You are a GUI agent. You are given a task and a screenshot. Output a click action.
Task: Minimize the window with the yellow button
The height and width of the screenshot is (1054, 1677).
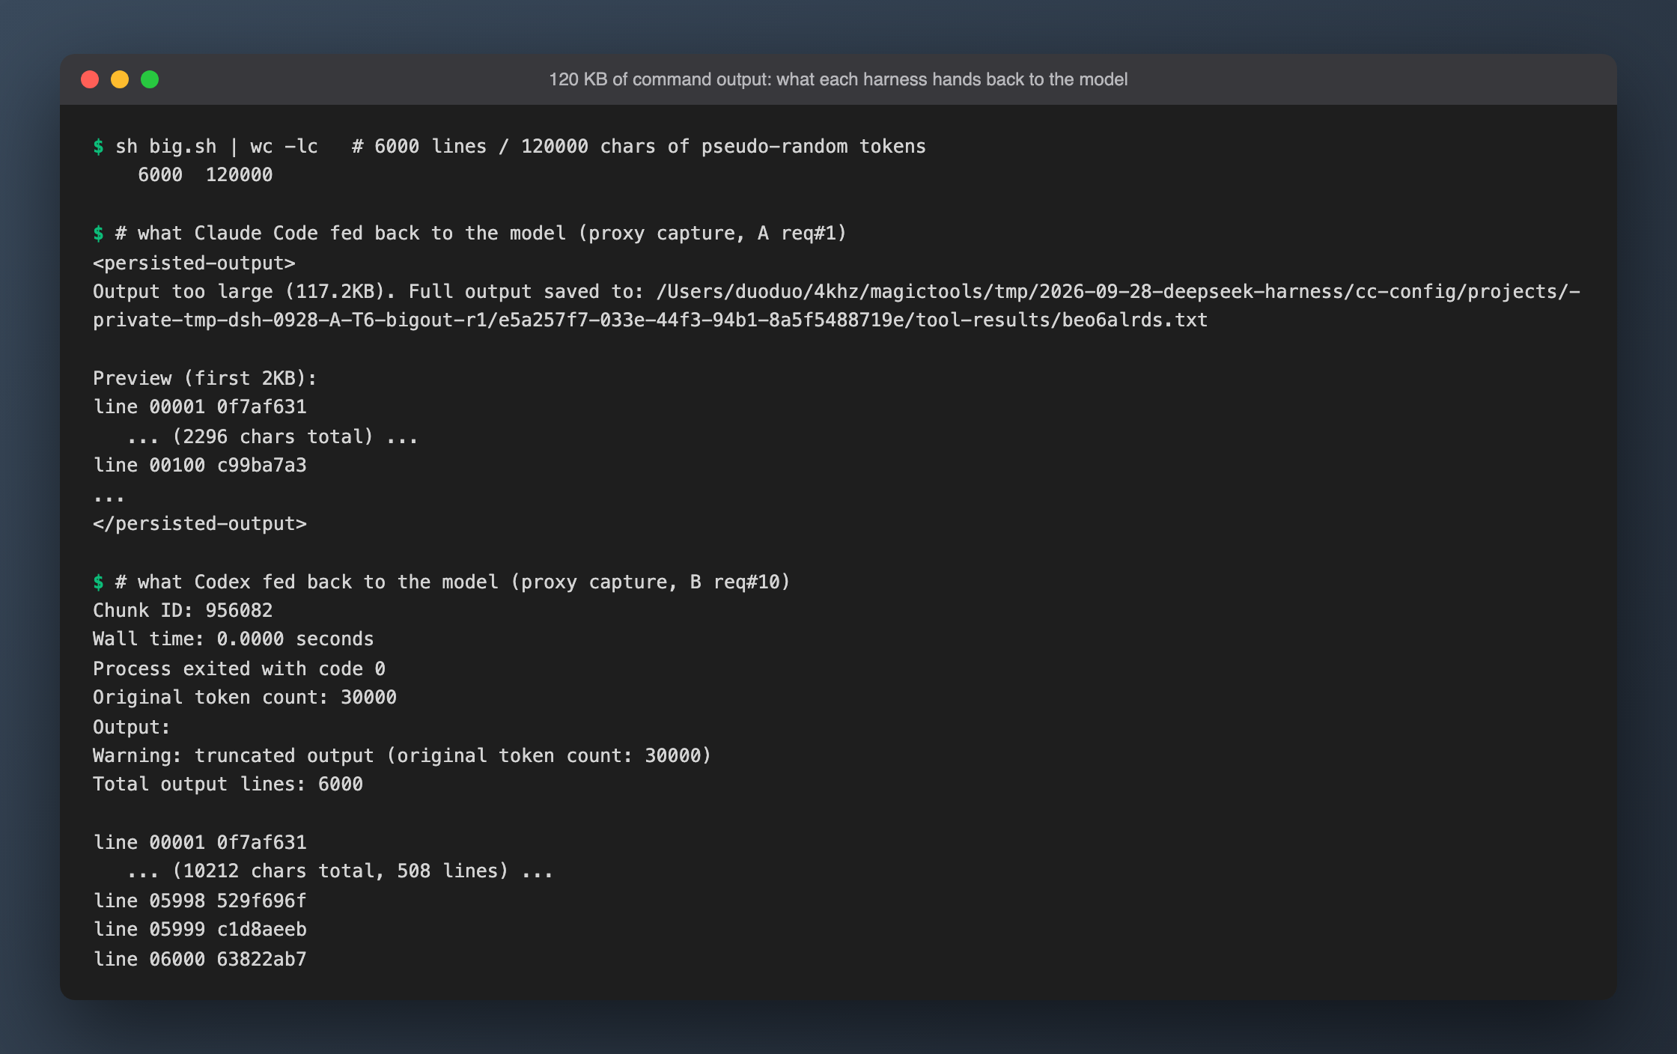click(x=120, y=79)
